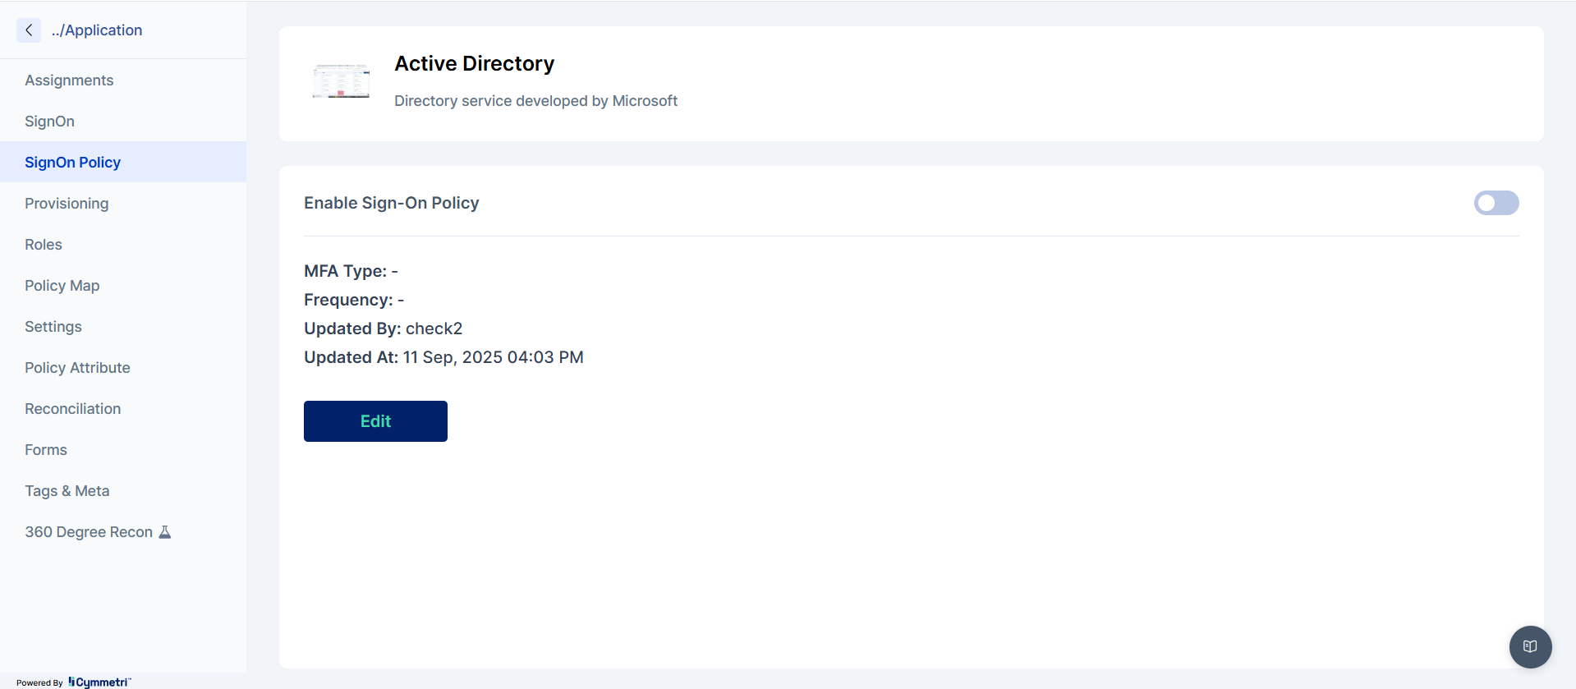This screenshot has width=1576, height=689.
Task: Click the 'Powered By' footer text
Action: pyautogui.click(x=39, y=683)
